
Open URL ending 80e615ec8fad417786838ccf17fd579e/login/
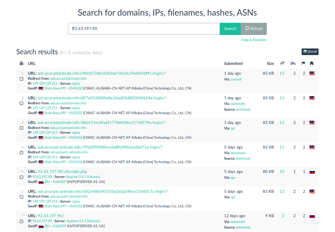[101, 123]
